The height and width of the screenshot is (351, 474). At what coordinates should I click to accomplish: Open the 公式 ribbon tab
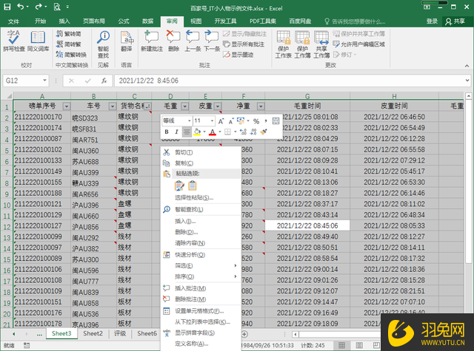click(124, 21)
